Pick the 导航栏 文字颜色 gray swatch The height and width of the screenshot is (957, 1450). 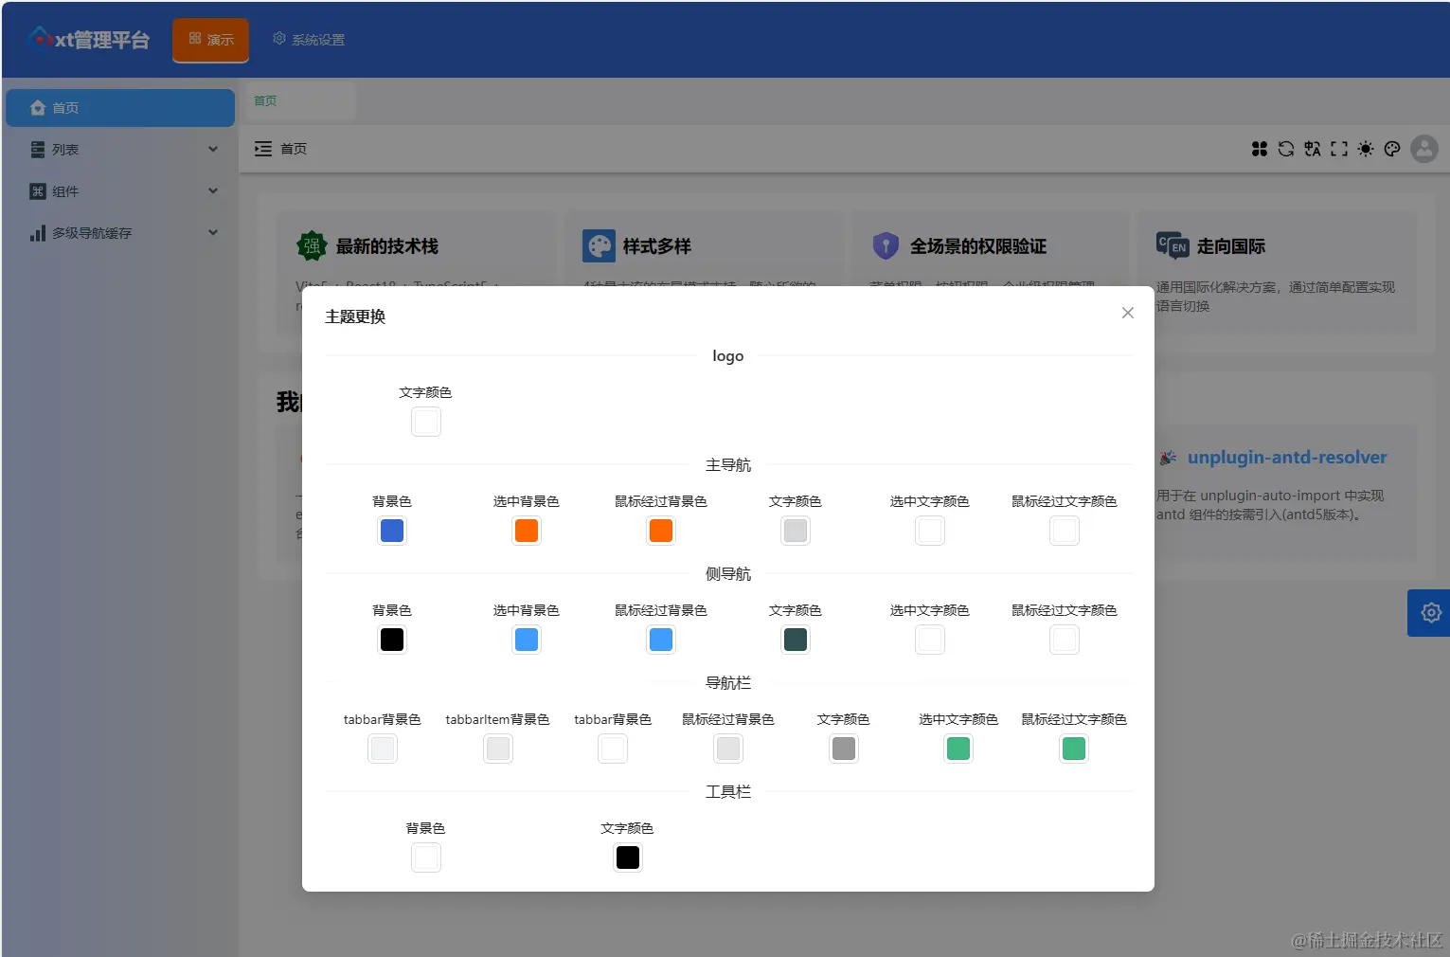point(844,749)
